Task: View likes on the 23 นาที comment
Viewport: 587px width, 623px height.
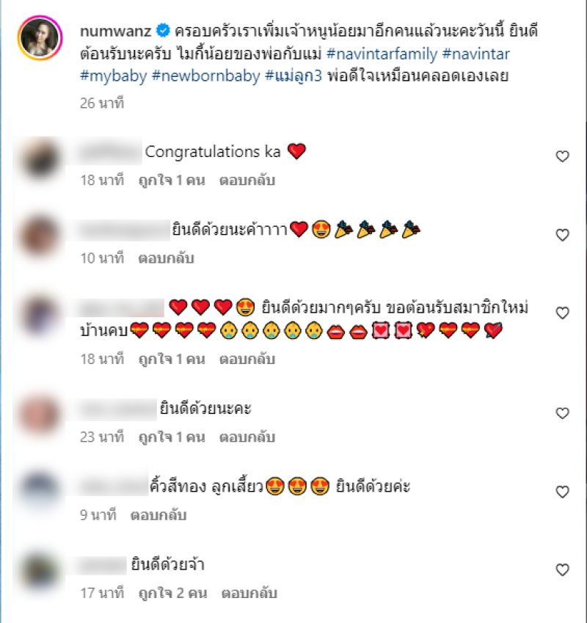Action: click(x=172, y=437)
